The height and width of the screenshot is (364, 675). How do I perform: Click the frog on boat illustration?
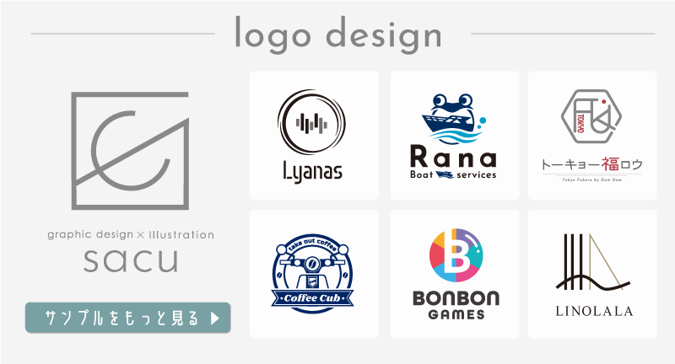pyautogui.click(x=454, y=118)
